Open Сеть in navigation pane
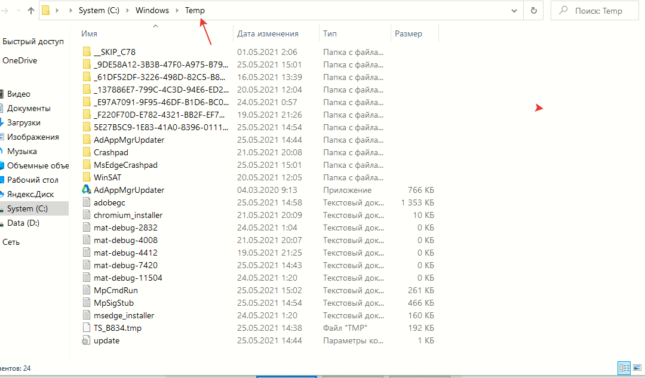The image size is (645, 378). click(x=11, y=242)
